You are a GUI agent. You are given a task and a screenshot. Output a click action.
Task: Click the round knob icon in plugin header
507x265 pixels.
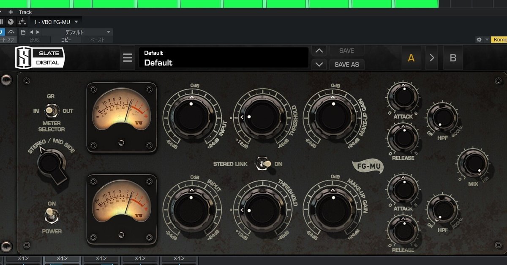click(11, 22)
